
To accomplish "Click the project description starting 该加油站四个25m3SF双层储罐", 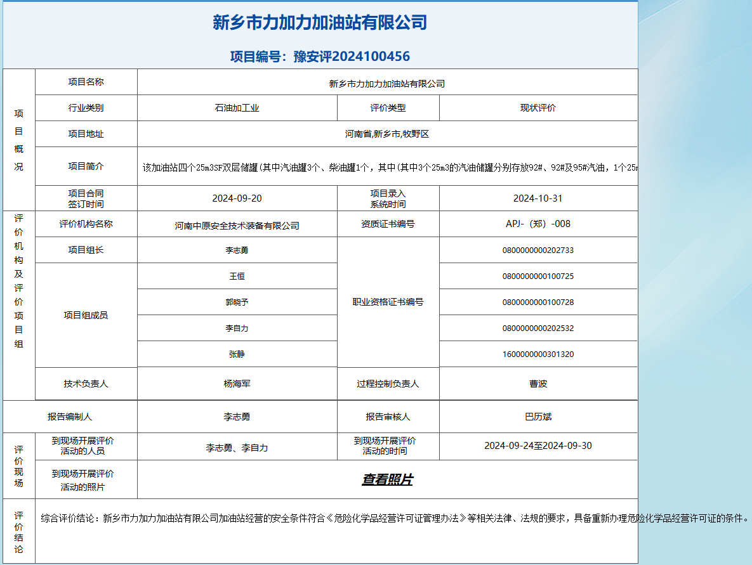I will coord(390,167).
